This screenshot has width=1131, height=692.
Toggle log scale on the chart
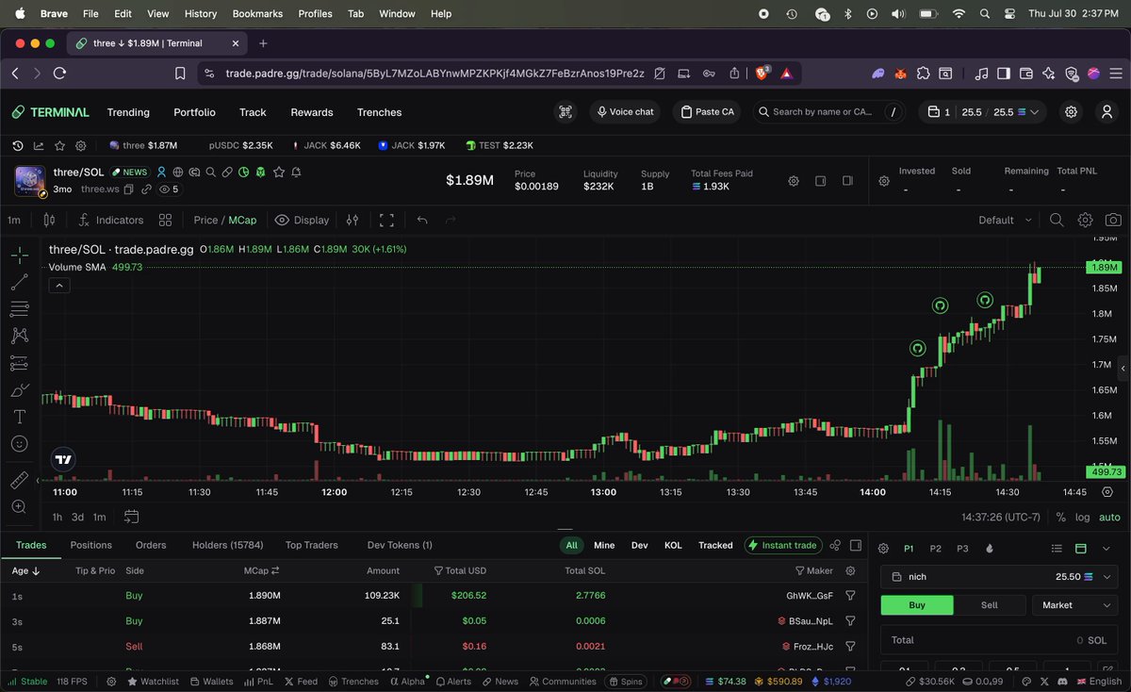point(1082,517)
